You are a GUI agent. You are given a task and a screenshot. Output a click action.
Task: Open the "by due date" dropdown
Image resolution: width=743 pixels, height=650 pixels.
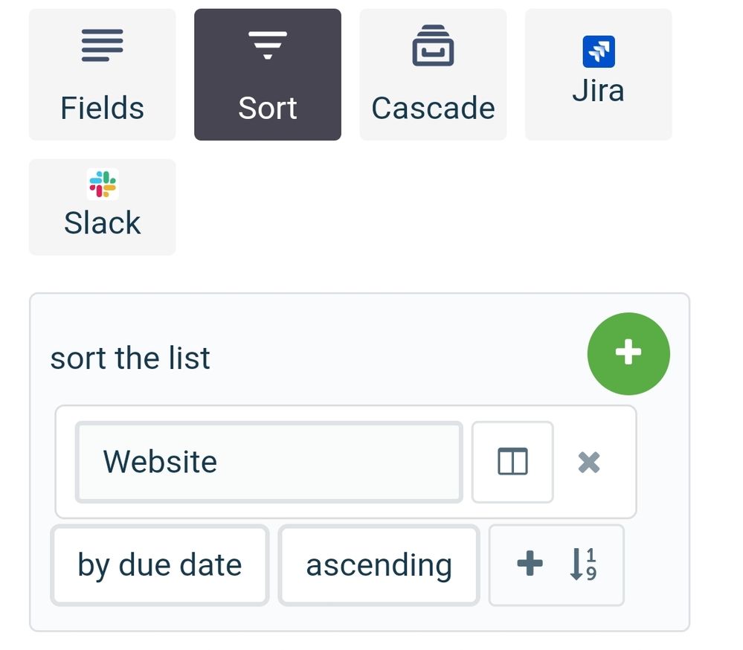[159, 565]
